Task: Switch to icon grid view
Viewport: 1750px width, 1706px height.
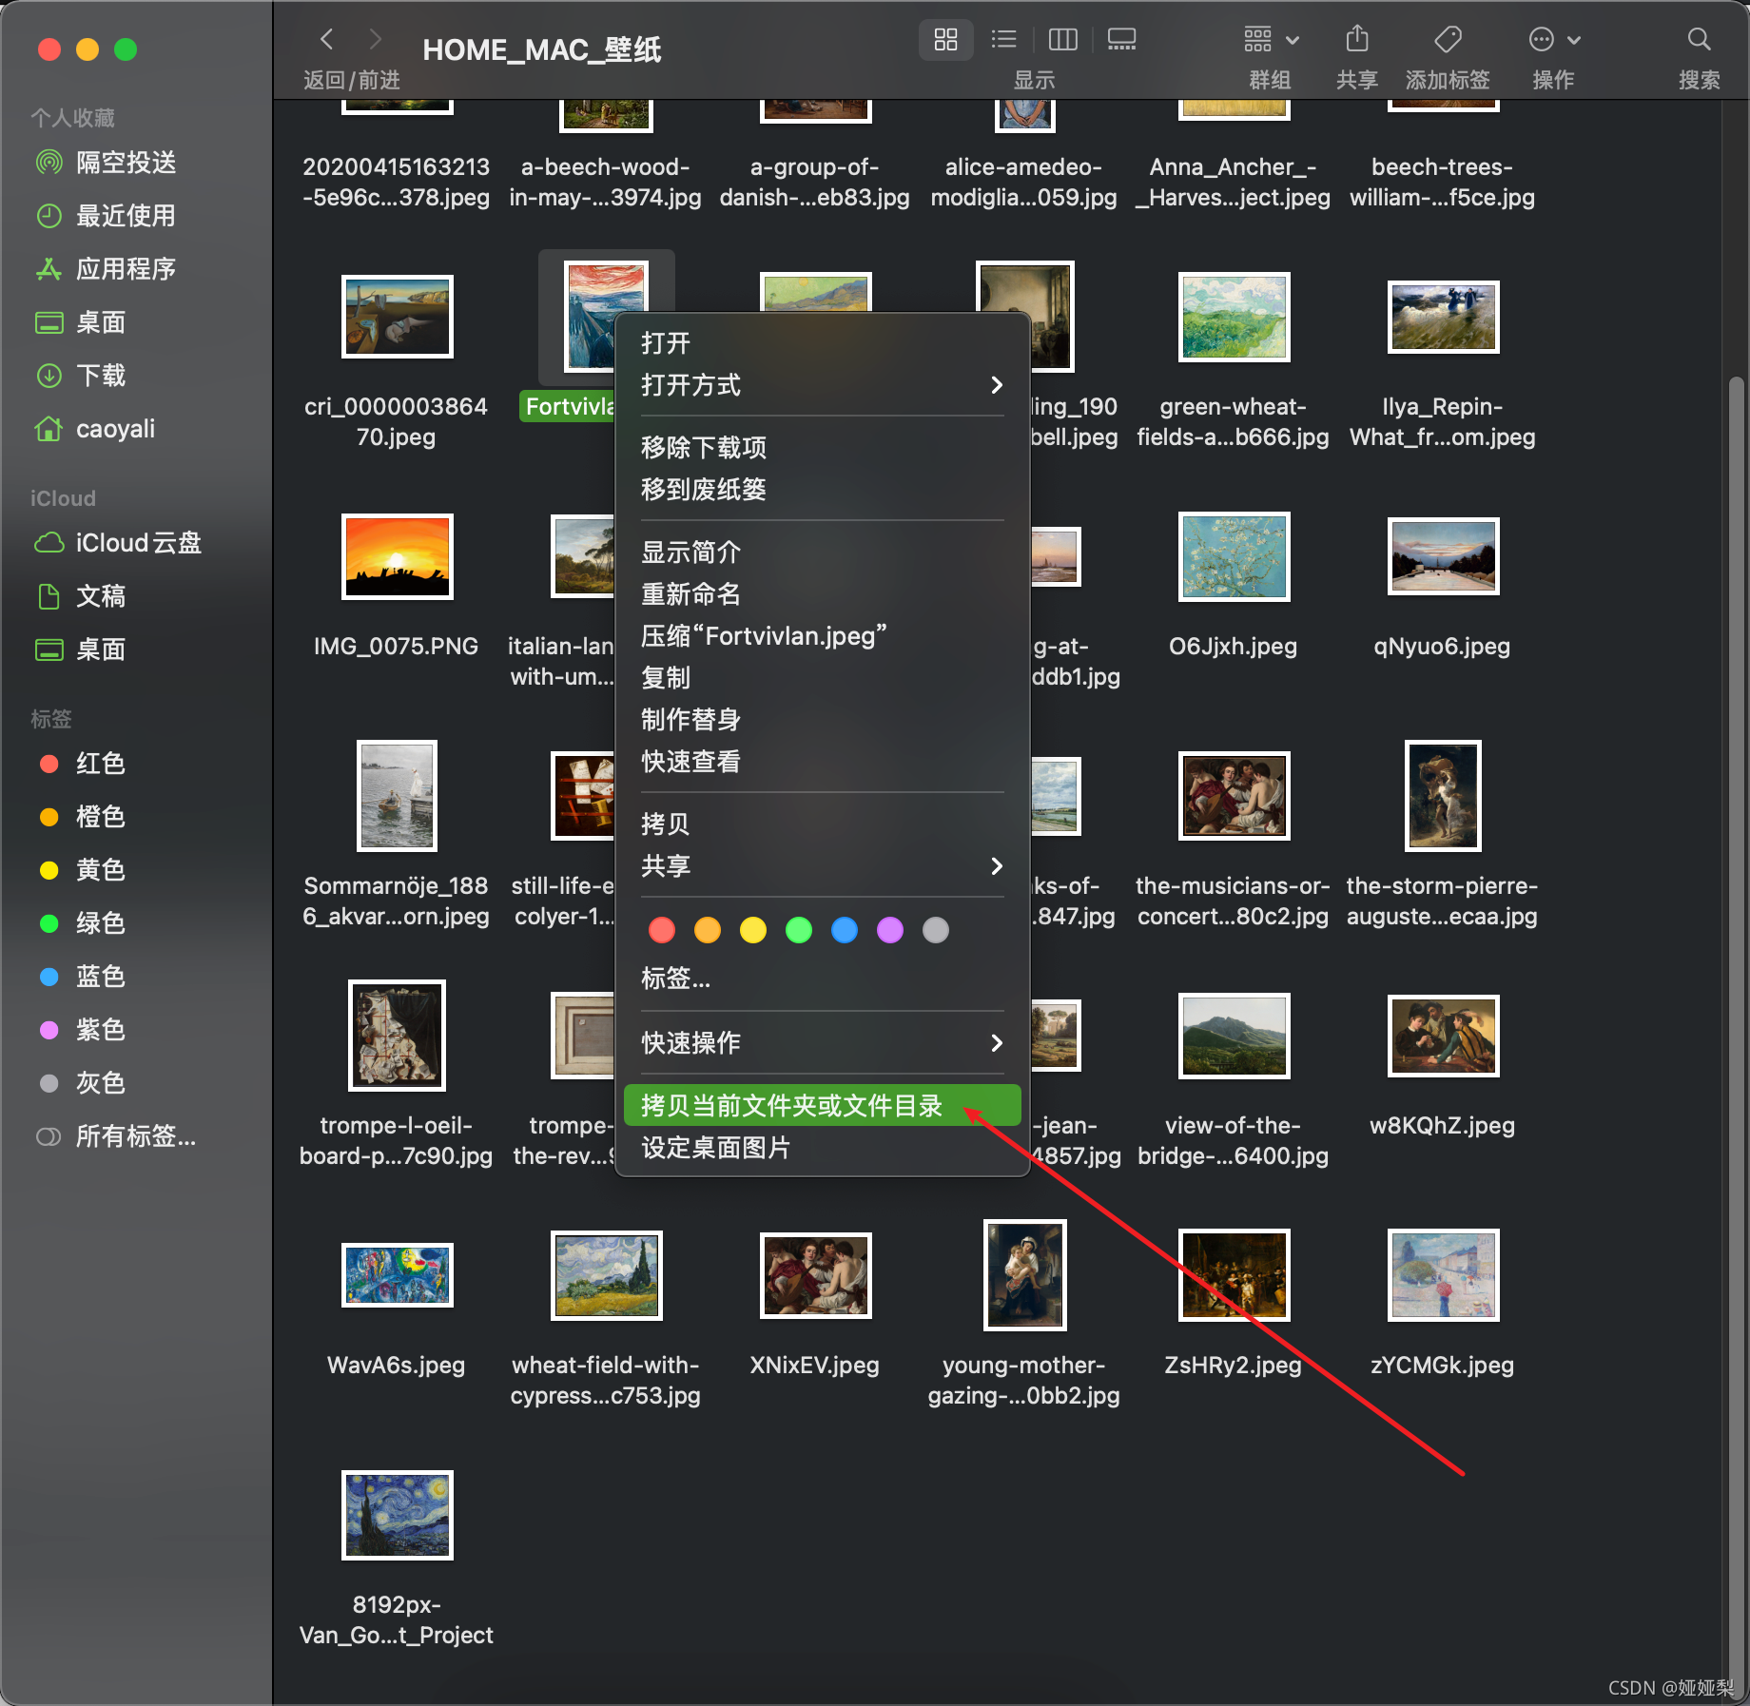Action: (x=945, y=39)
